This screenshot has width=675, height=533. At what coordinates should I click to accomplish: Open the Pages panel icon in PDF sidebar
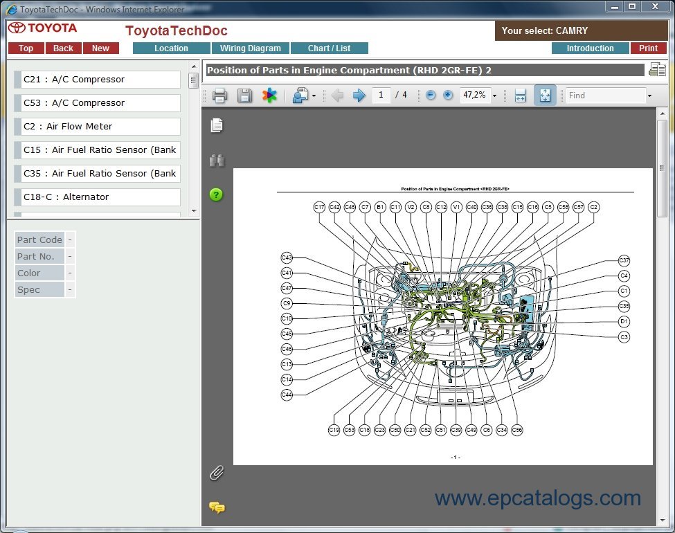pos(217,125)
